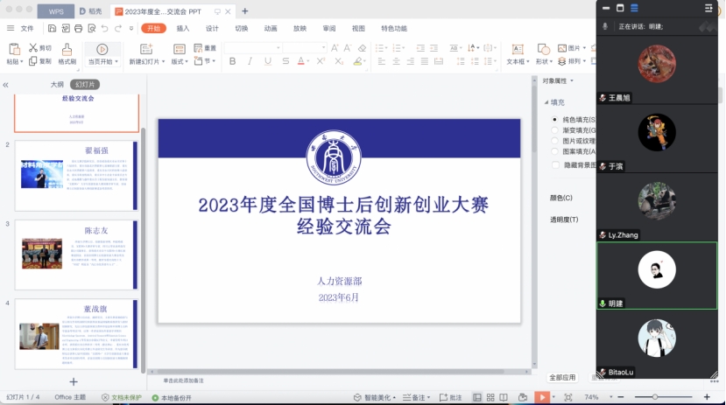Click the undo arrow icon
726x405 pixels.
click(x=104, y=29)
